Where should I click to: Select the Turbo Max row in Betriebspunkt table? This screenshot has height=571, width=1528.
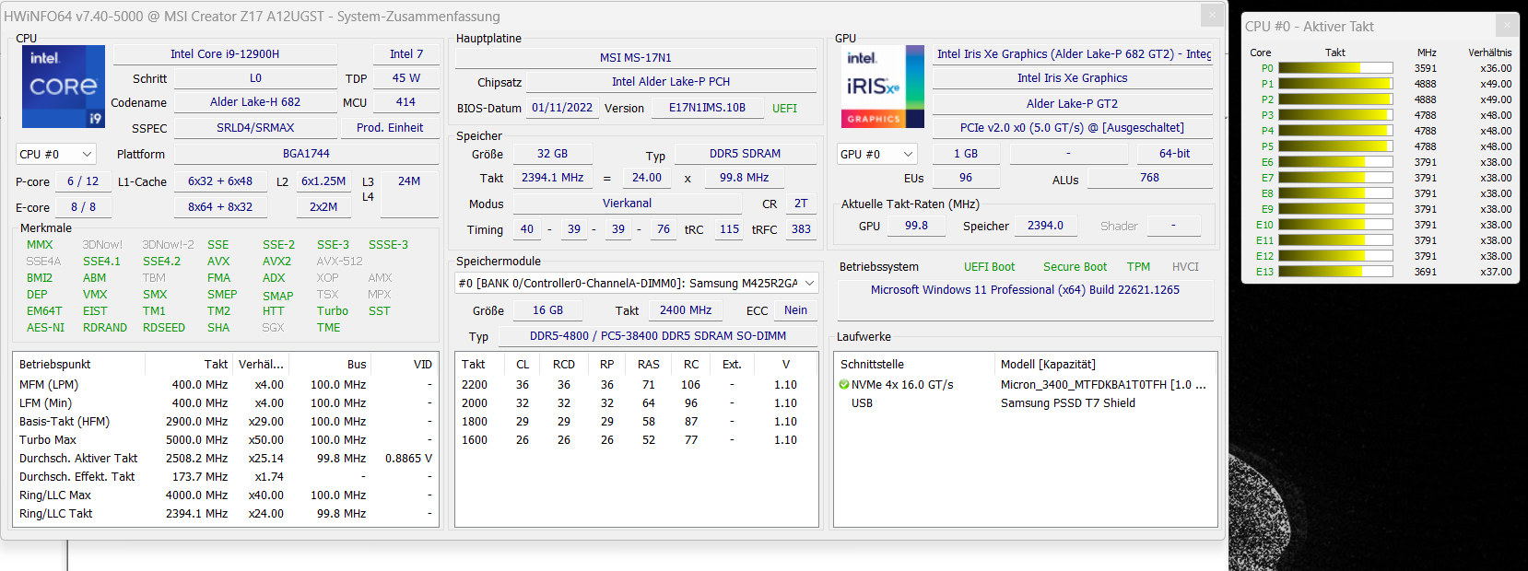coord(226,440)
